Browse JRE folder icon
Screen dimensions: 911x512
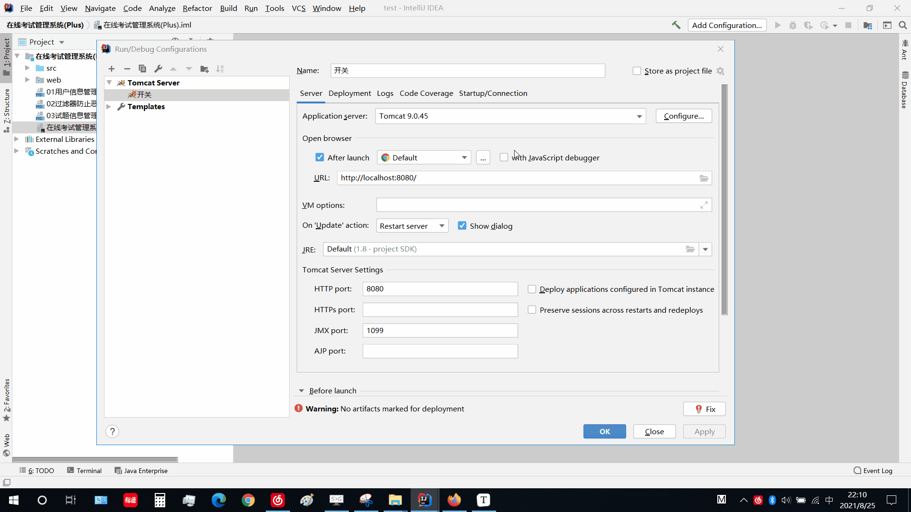690,249
